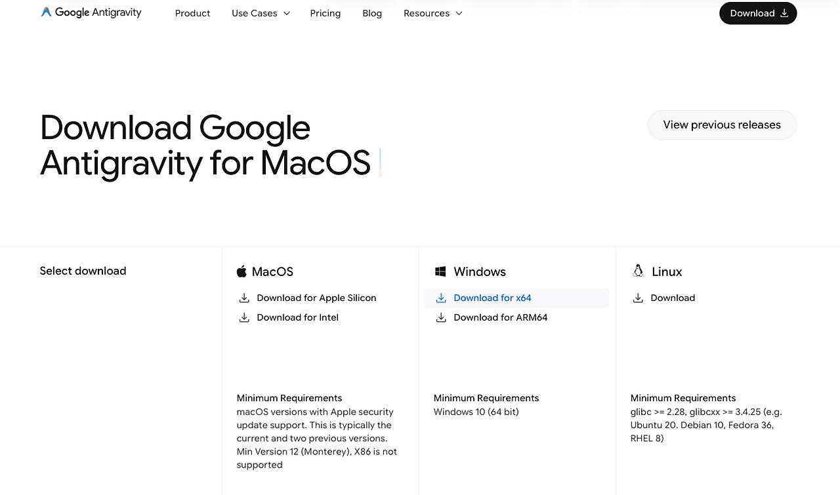Expand the Resources dropdown chevron
This screenshot has width=840, height=495.
[x=459, y=13]
